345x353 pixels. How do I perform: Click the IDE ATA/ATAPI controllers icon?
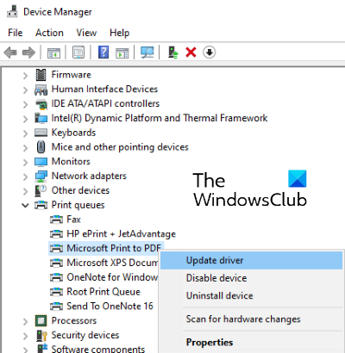coord(41,104)
